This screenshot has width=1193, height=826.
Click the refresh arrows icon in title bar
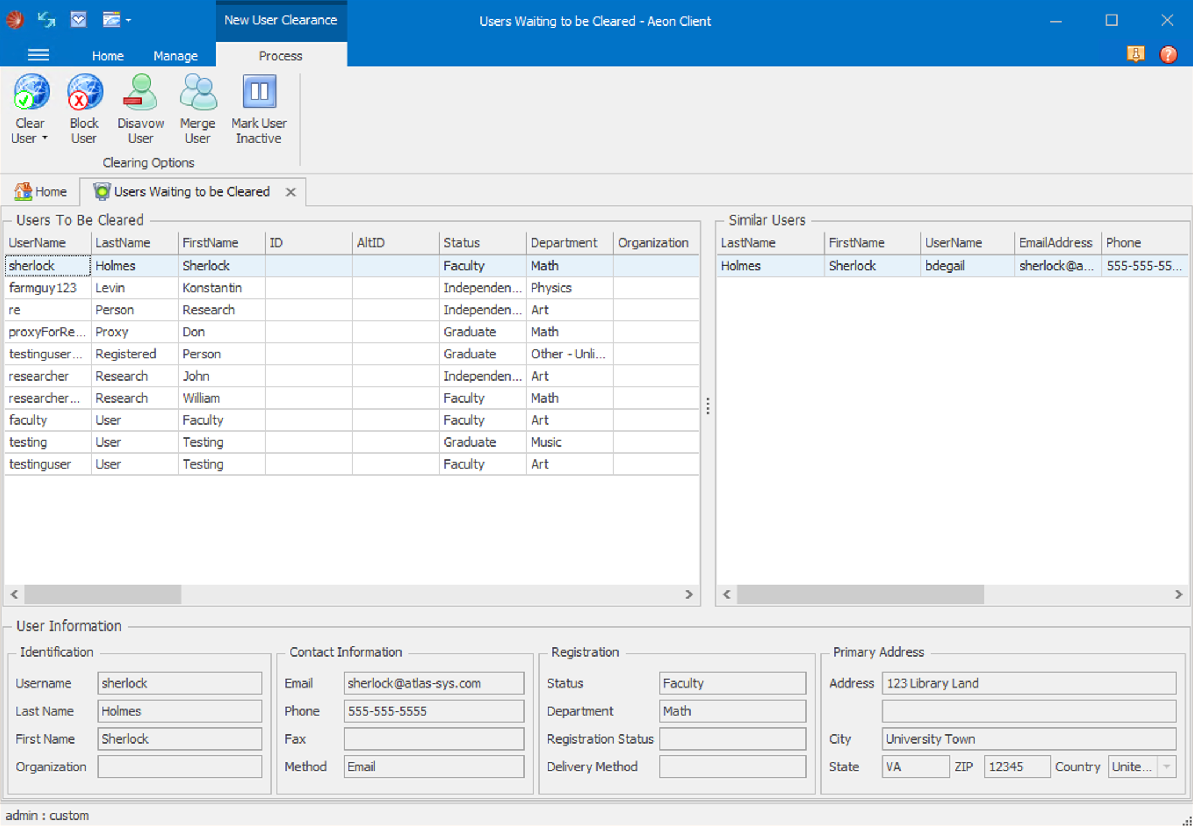coord(46,20)
